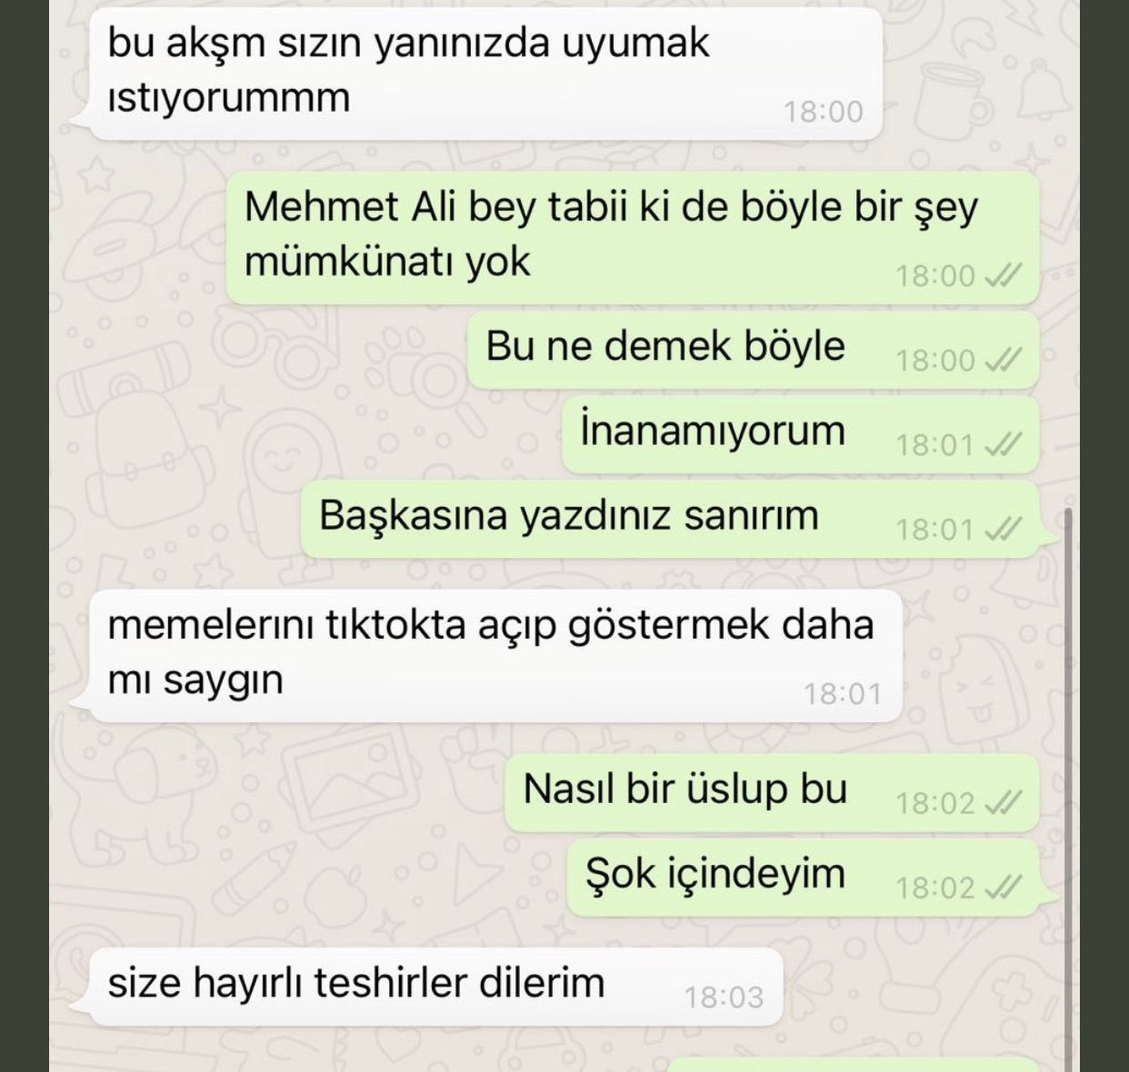Select the 'Nasıl bir üslup bu' message
The width and height of the screenshot is (1129, 1072).
click(x=772, y=793)
